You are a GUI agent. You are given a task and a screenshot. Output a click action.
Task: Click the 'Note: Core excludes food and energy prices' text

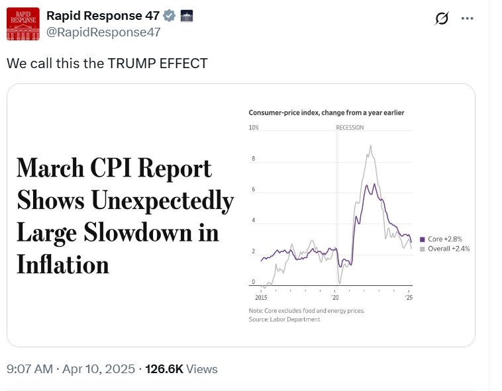pyautogui.click(x=307, y=310)
